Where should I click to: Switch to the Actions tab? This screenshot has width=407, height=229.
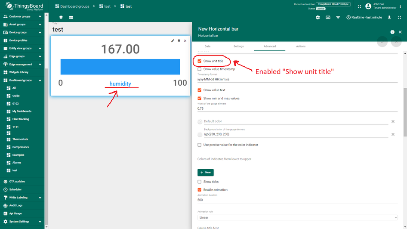(x=301, y=46)
